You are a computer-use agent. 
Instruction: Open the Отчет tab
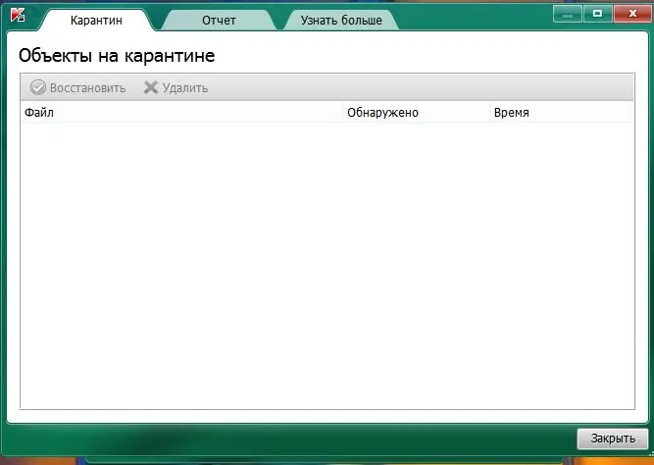coord(219,20)
